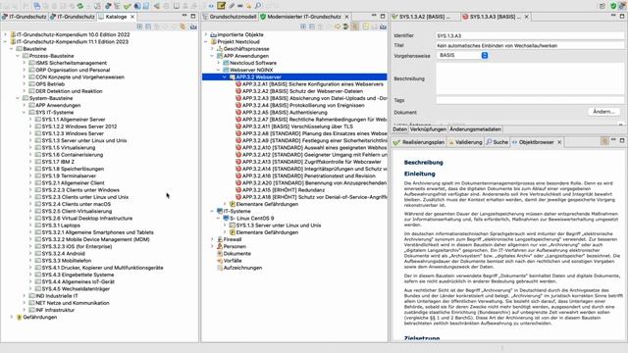Open the Realisierungsplan tab

[419, 142]
